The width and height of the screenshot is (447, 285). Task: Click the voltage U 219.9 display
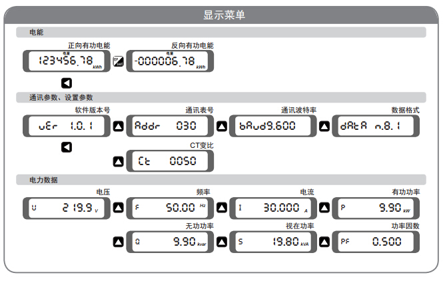66,208
